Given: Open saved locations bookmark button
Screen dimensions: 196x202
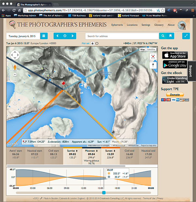Looking at the screenshot, I should (x=170, y=36).
